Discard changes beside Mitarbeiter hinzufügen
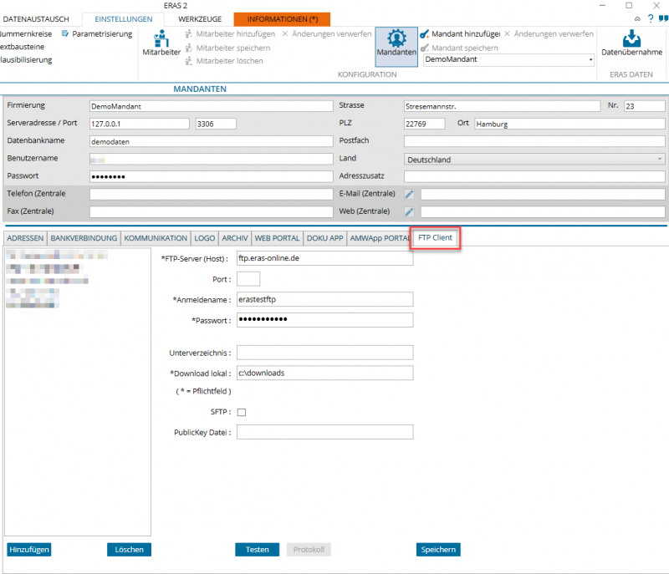This screenshot has width=669, height=574. coord(327,33)
